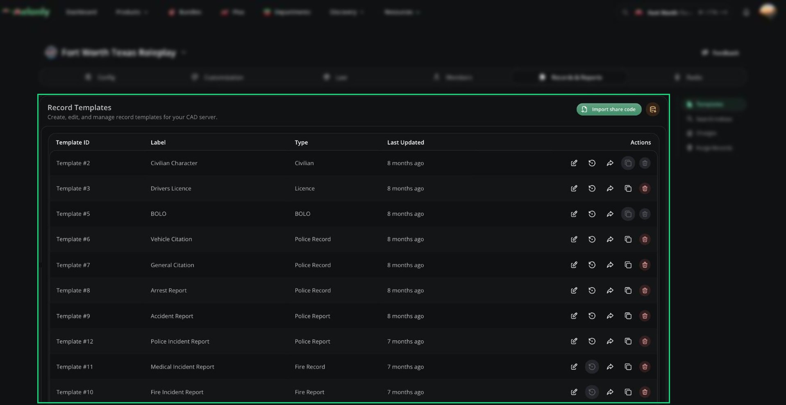Delete the General Citation template
Viewport: 786px width, 405px height.
click(645, 265)
